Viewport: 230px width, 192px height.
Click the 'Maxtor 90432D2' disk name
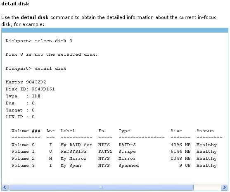point(26,82)
